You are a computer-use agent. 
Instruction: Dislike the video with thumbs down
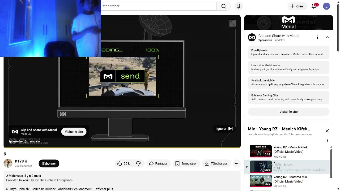[x=138, y=163]
